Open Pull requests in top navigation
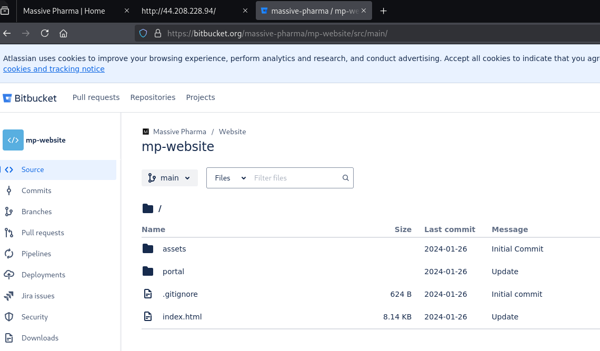The image size is (600, 351). [x=96, y=97]
